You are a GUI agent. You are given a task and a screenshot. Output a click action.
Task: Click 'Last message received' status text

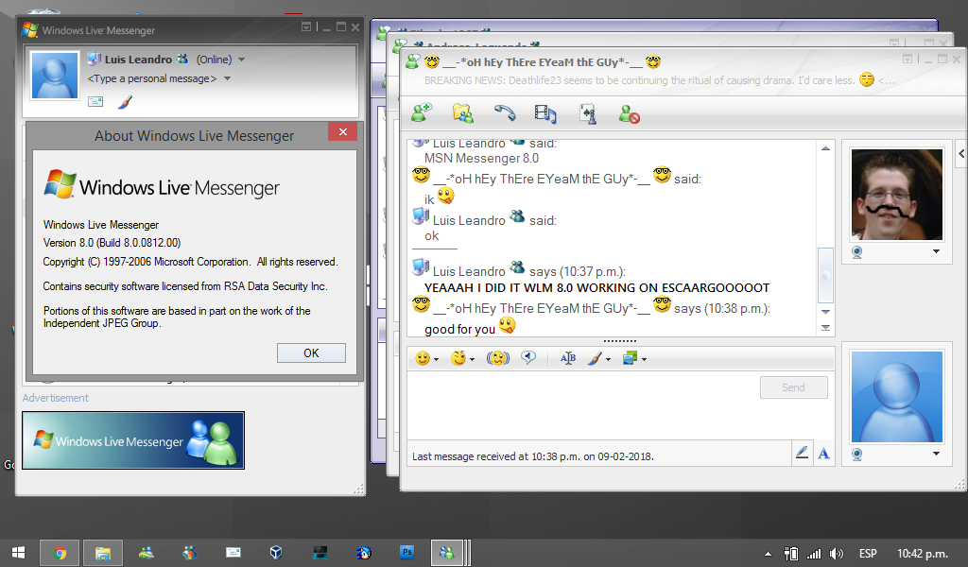click(533, 456)
